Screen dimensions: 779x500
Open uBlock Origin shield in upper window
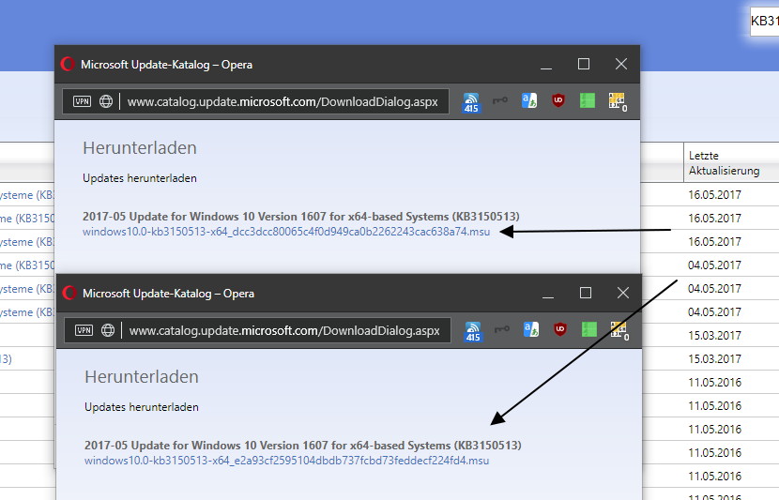click(558, 100)
